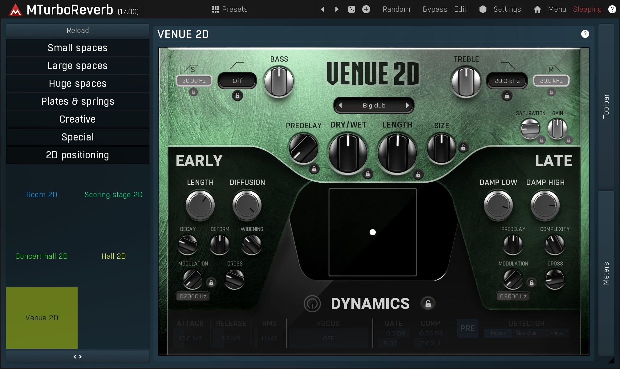
Task: Go to previous preset with left arrow
Action: point(322,9)
